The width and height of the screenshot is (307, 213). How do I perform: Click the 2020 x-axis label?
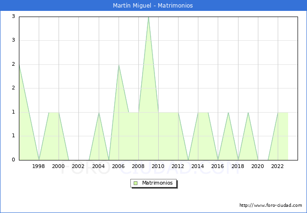(x=258, y=166)
